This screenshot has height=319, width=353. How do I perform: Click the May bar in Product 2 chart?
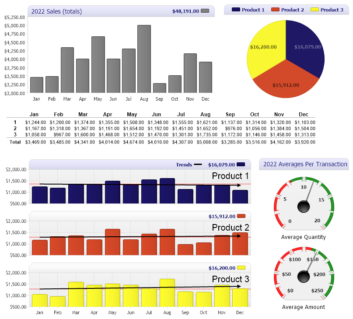coord(112,242)
